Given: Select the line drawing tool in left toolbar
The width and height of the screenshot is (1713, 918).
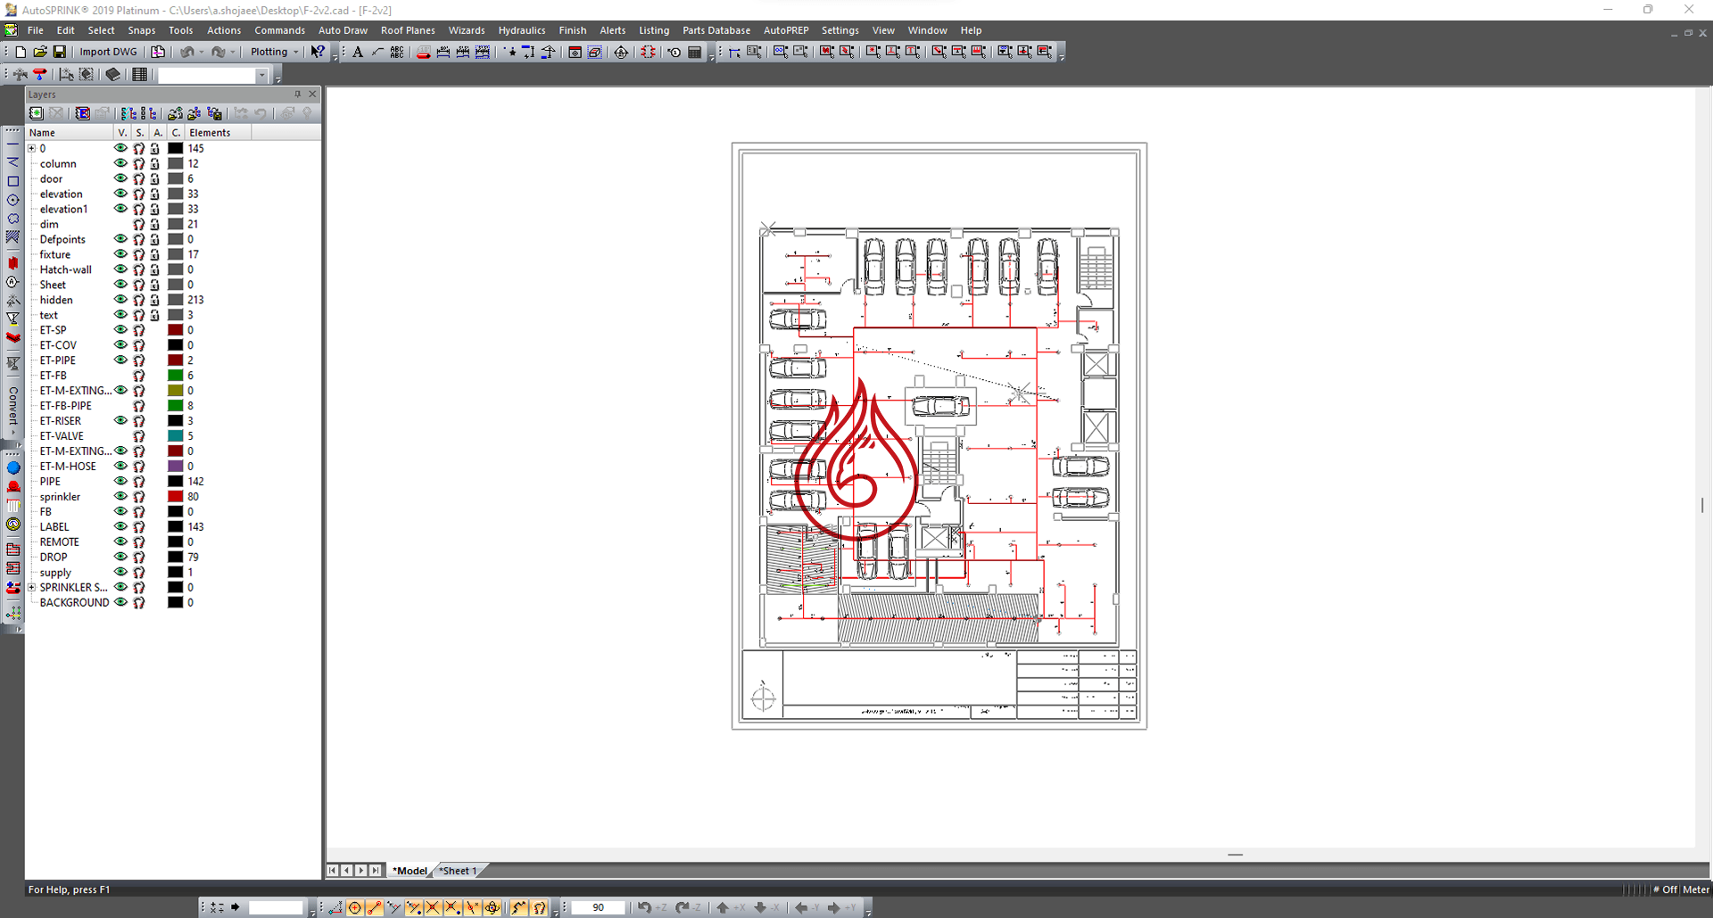Looking at the screenshot, I should tap(13, 144).
